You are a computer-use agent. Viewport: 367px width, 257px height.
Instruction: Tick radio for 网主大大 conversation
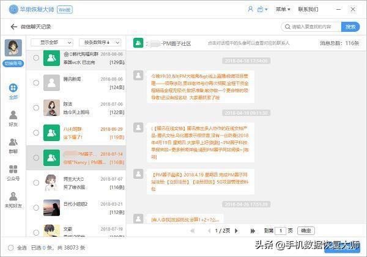(x=36, y=183)
